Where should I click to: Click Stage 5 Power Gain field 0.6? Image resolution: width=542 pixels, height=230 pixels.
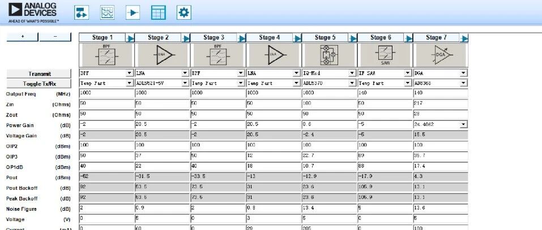click(329, 124)
